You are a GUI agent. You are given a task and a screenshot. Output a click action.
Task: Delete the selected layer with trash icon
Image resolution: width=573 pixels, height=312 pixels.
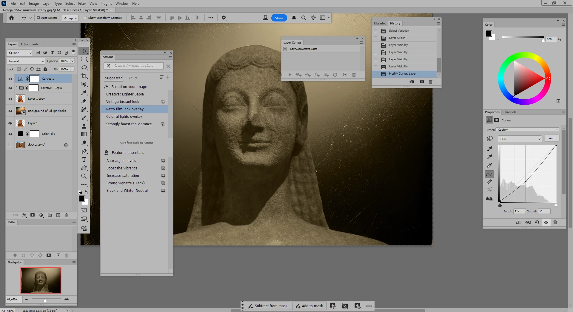(x=67, y=215)
